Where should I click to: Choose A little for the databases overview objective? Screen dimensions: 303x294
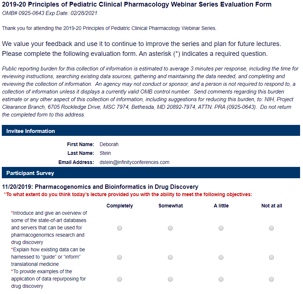coord(221,228)
